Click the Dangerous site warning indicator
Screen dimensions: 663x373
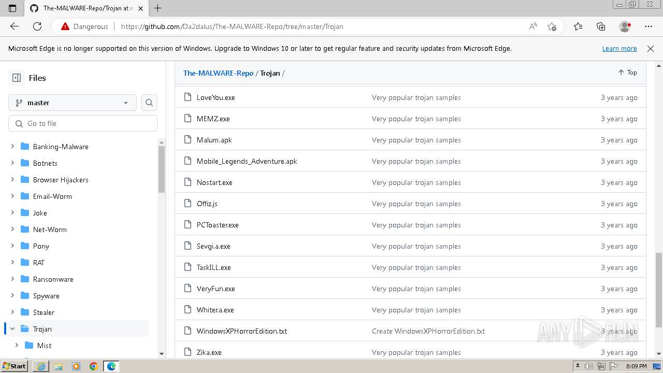tap(84, 26)
